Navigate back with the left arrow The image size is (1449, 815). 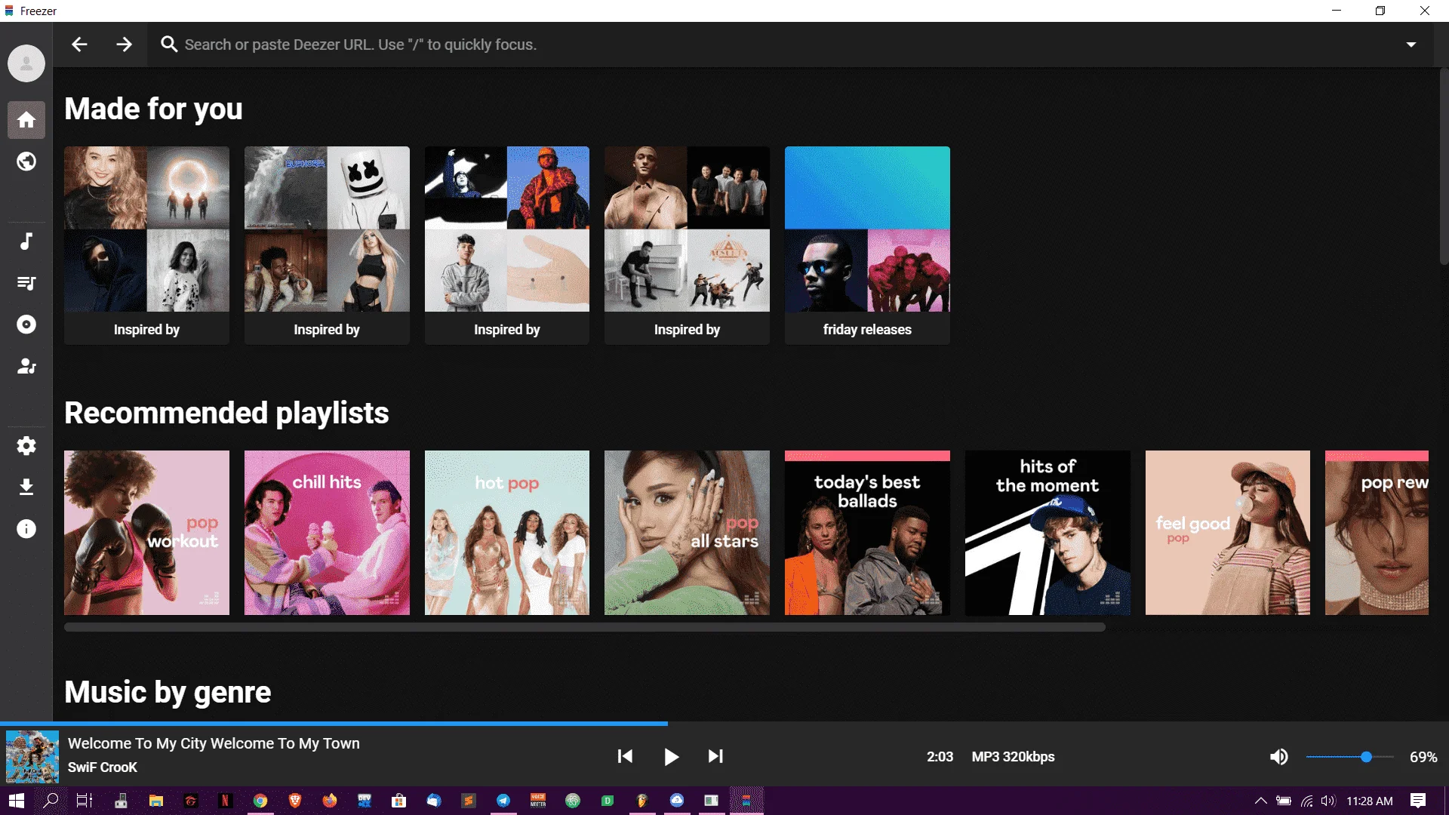click(79, 45)
